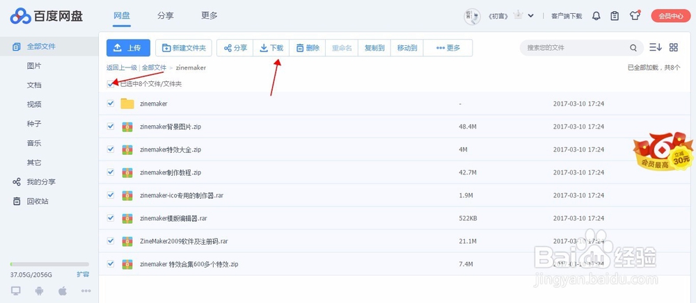Expand the user account dropdown arrow
This screenshot has width=696, height=303.
tap(530, 16)
